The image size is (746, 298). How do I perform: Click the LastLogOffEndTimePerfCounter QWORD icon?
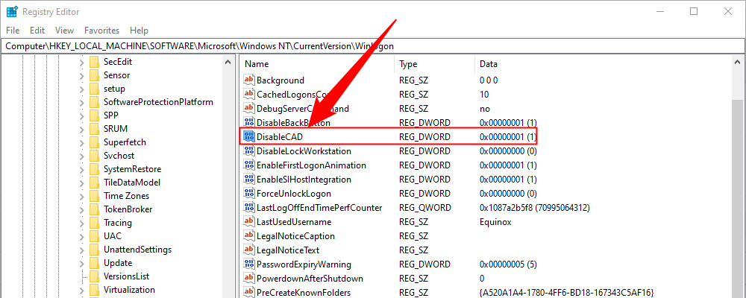pyautogui.click(x=249, y=208)
